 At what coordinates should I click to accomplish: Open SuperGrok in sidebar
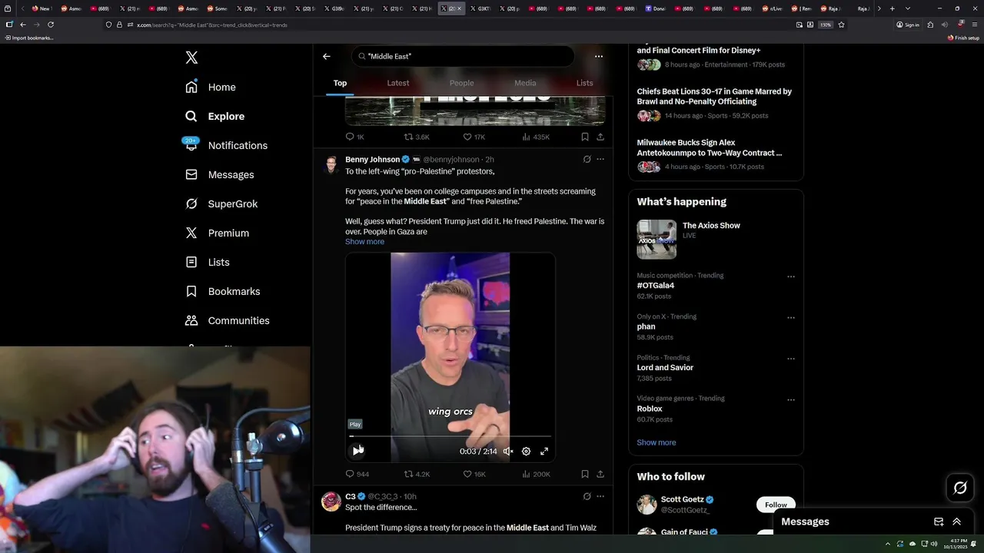coord(221,204)
